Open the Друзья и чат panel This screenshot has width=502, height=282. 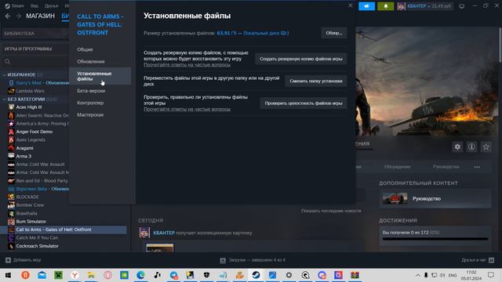478,260
